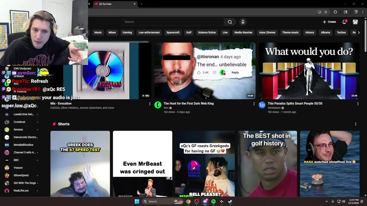This screenshot has height=206, width=367.
Task: Open options for This Paradox Splits Smart People video
Action: (x=358, y=104)
